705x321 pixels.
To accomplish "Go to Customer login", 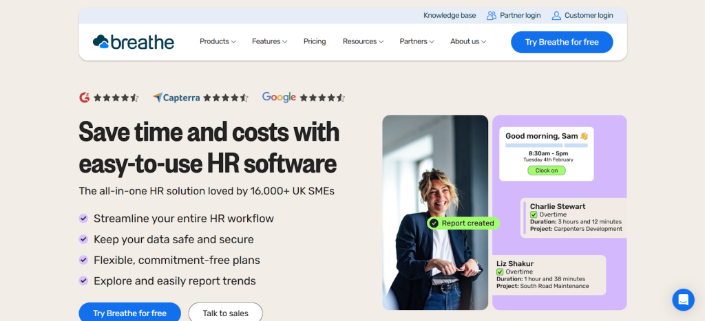I will click(589, 16).
